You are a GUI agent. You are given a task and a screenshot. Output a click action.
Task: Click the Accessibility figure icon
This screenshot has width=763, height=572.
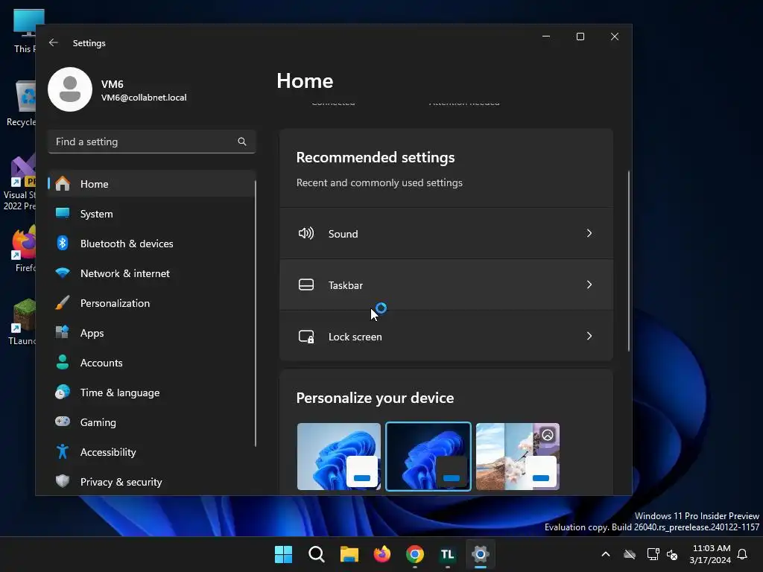pos(63,452)
